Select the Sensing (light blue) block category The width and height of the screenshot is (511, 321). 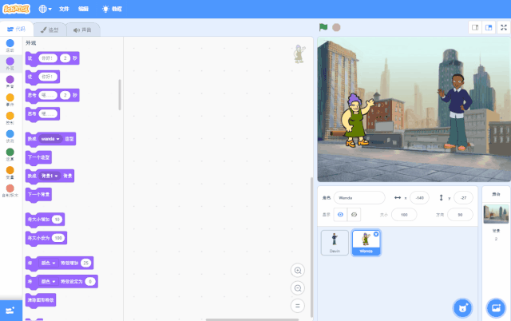coord(10,137)
